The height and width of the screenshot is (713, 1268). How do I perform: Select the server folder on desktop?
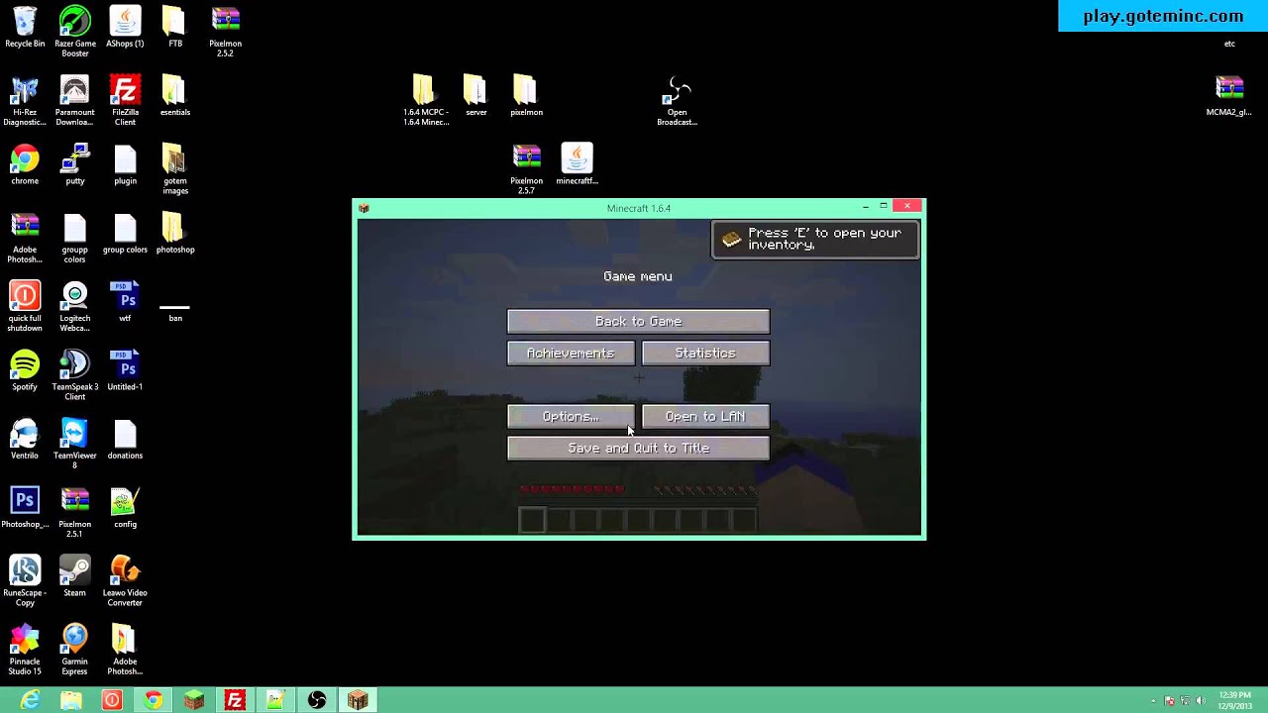476,96
